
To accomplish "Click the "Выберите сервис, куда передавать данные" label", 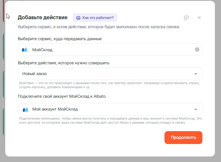I will click(60, 39).
